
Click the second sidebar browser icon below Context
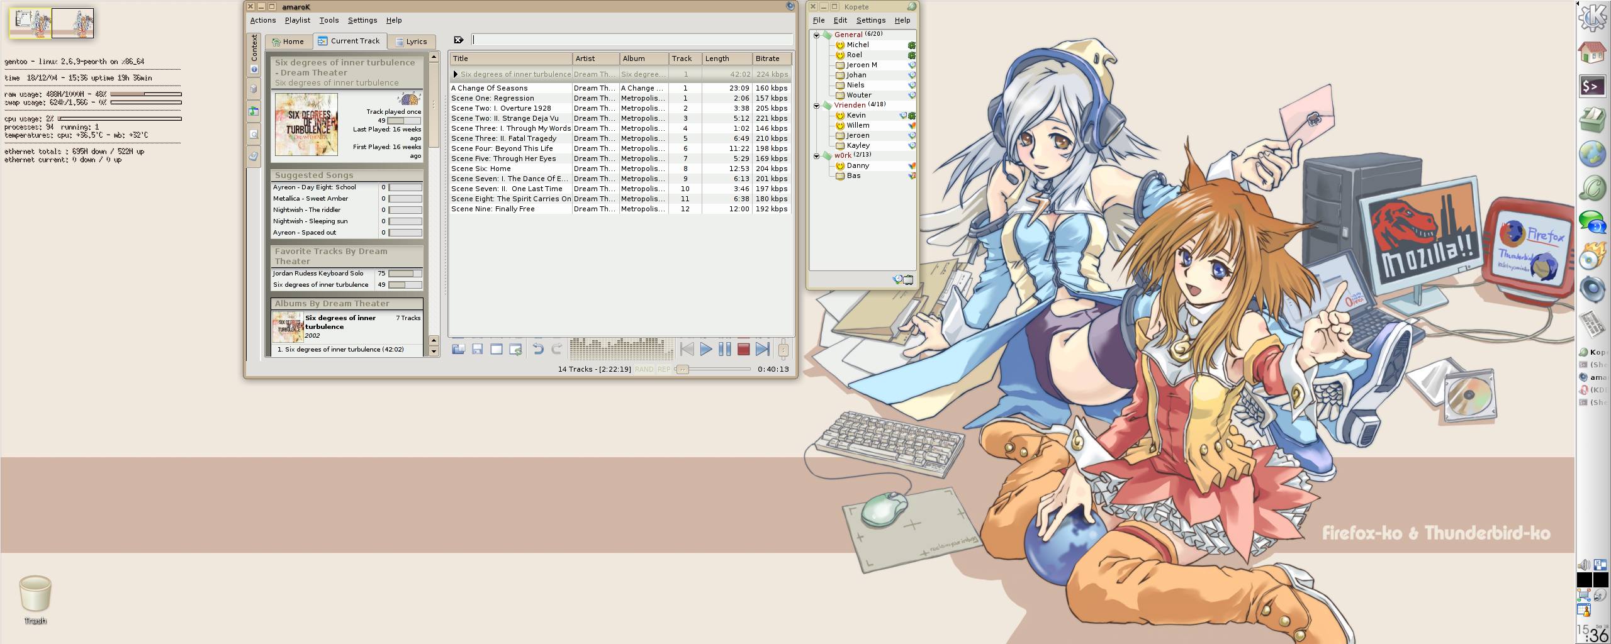[254, 89]
